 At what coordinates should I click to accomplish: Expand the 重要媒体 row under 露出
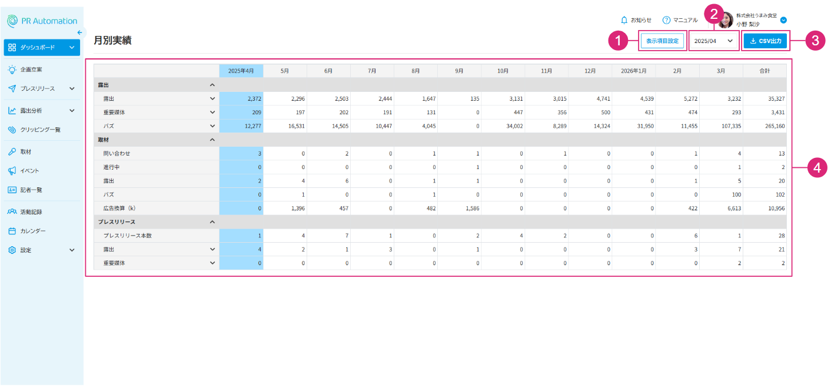click(212, 112)
